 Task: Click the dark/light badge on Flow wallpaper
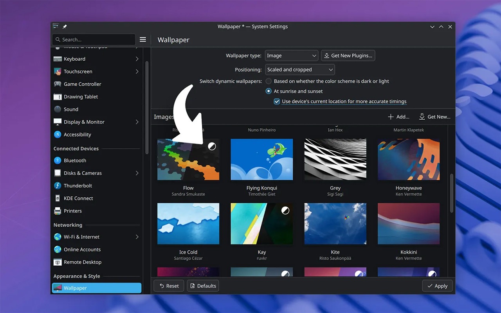click(212, 147)
